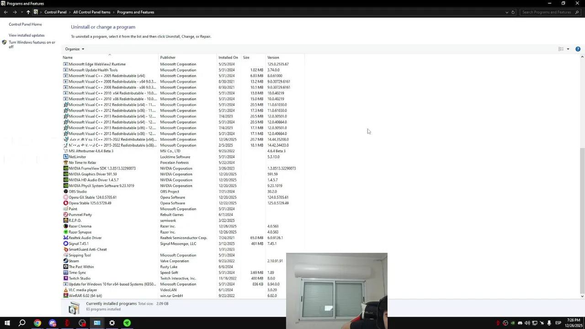Click the NVIDIA PhysX System Software icon

(65, 186)
